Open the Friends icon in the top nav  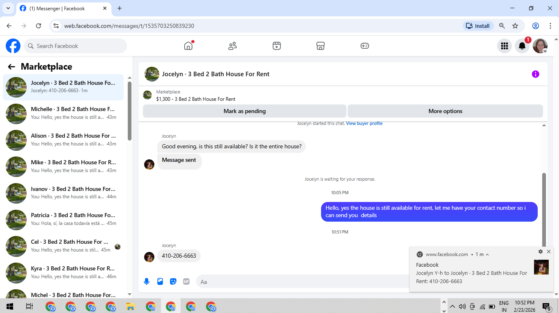233,46
